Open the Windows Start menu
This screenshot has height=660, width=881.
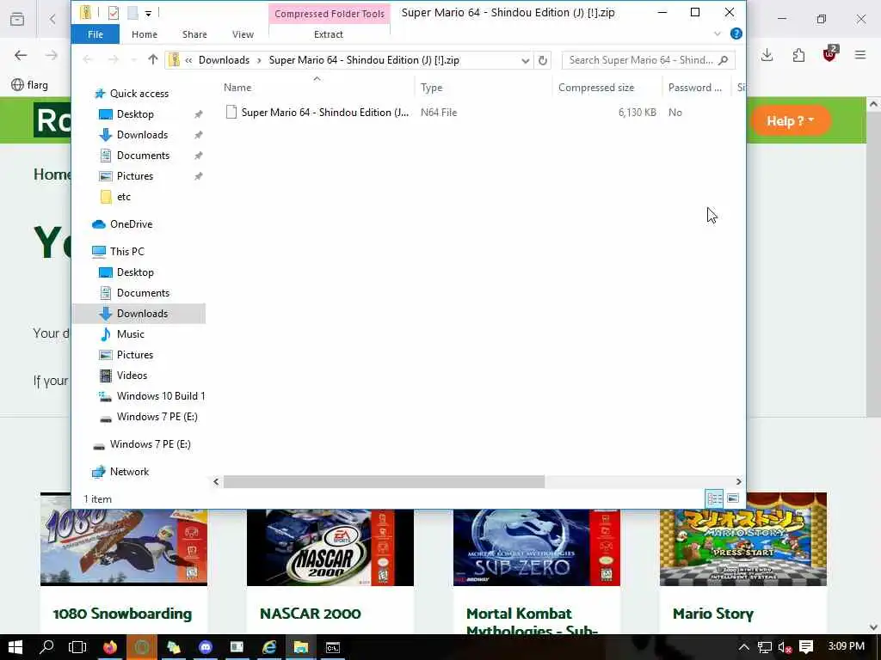click(15, 648)
